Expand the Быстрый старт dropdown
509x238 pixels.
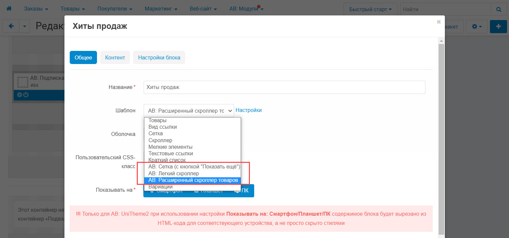click(x=370, y=10)
